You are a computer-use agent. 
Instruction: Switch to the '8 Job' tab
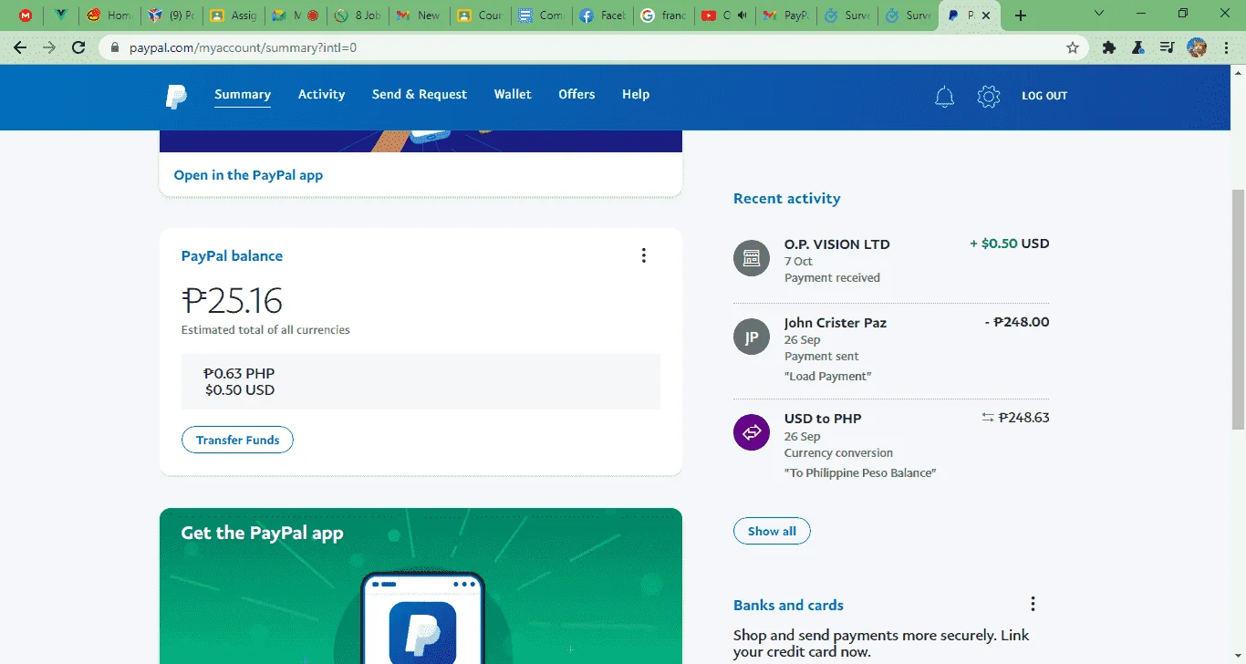(358, 16)
